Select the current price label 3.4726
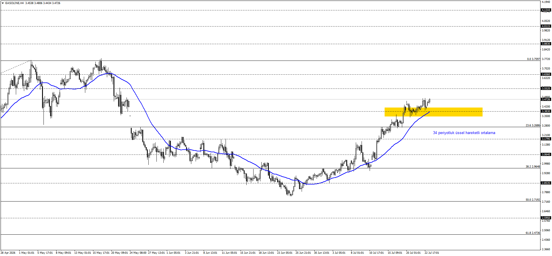Screen dimensions: 552x256 pyautogui.click(x=546, y=99)
